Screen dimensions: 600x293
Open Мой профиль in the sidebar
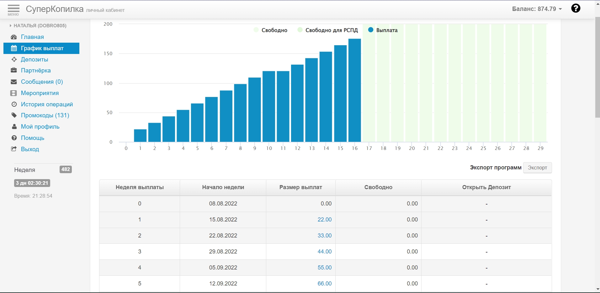click(40, 127)
